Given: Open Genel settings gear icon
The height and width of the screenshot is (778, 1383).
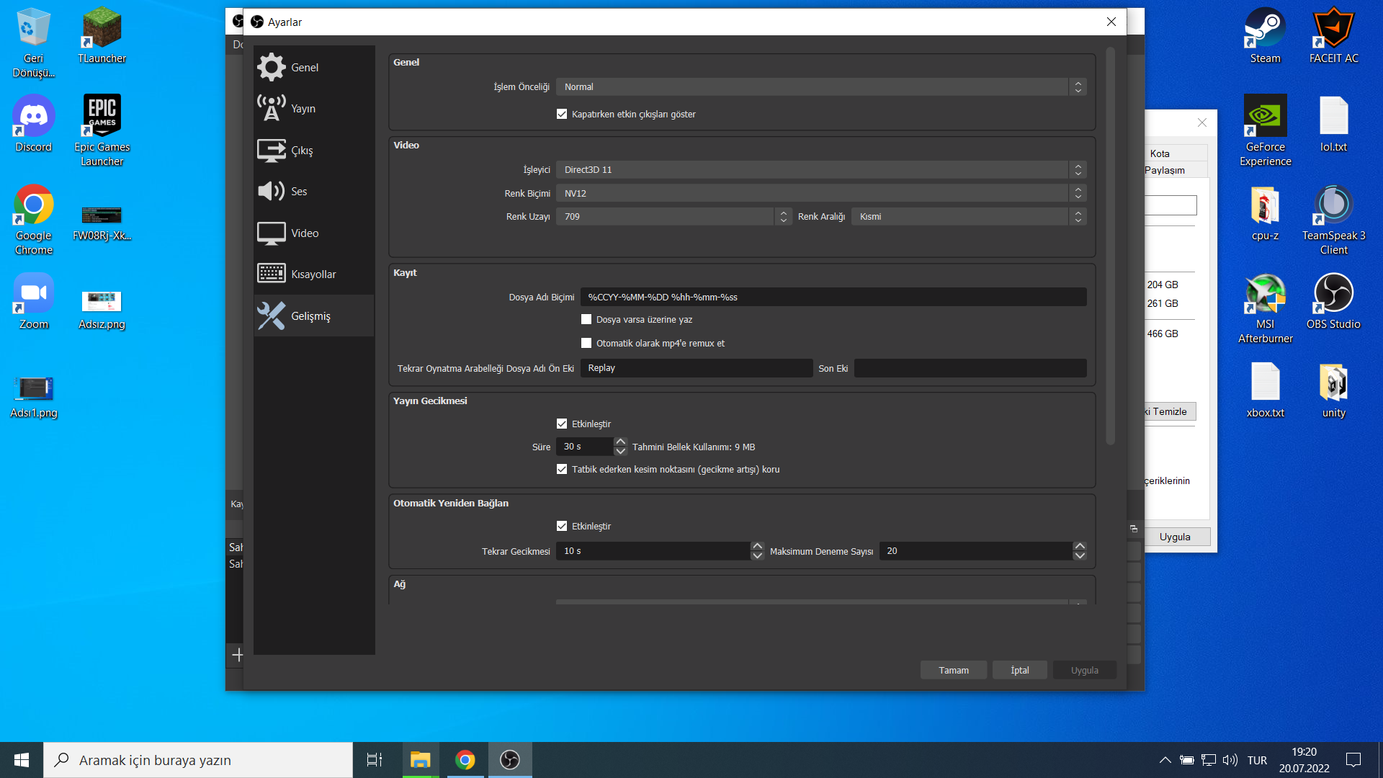Looking at the screenshot, I should click(272, 67).
